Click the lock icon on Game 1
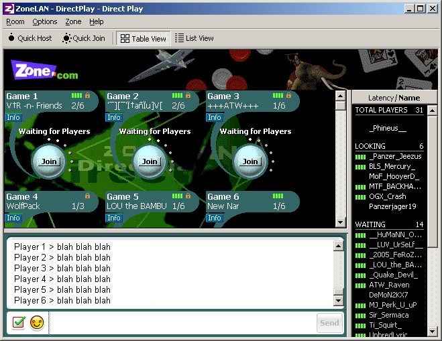This screenshot has width=442, height=341. pos(88,95)
